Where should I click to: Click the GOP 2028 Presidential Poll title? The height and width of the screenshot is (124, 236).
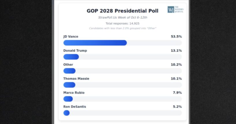(122, 11)
